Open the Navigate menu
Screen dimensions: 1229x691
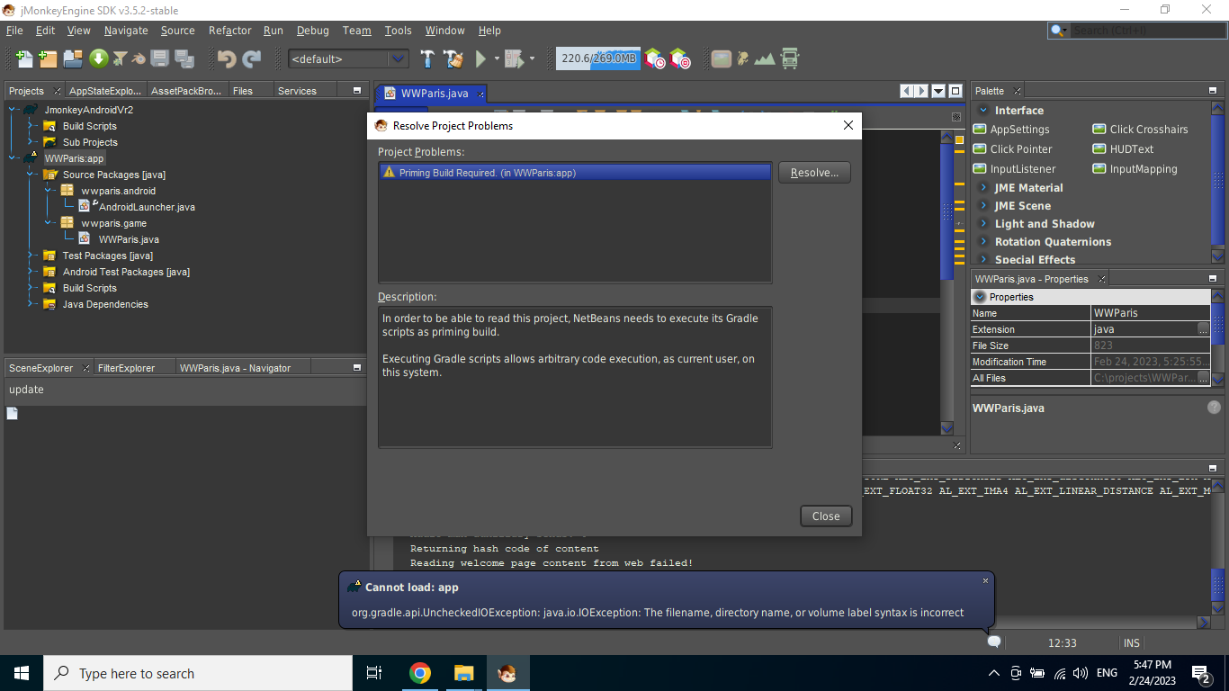click(126, 31)
